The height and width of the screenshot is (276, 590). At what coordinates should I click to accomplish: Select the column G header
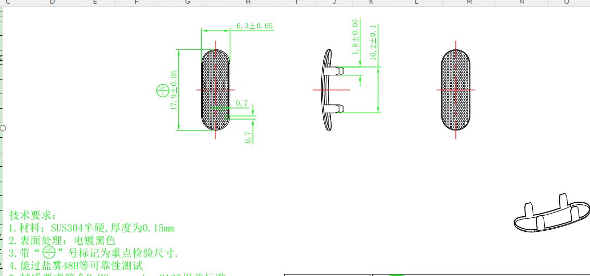187,3
